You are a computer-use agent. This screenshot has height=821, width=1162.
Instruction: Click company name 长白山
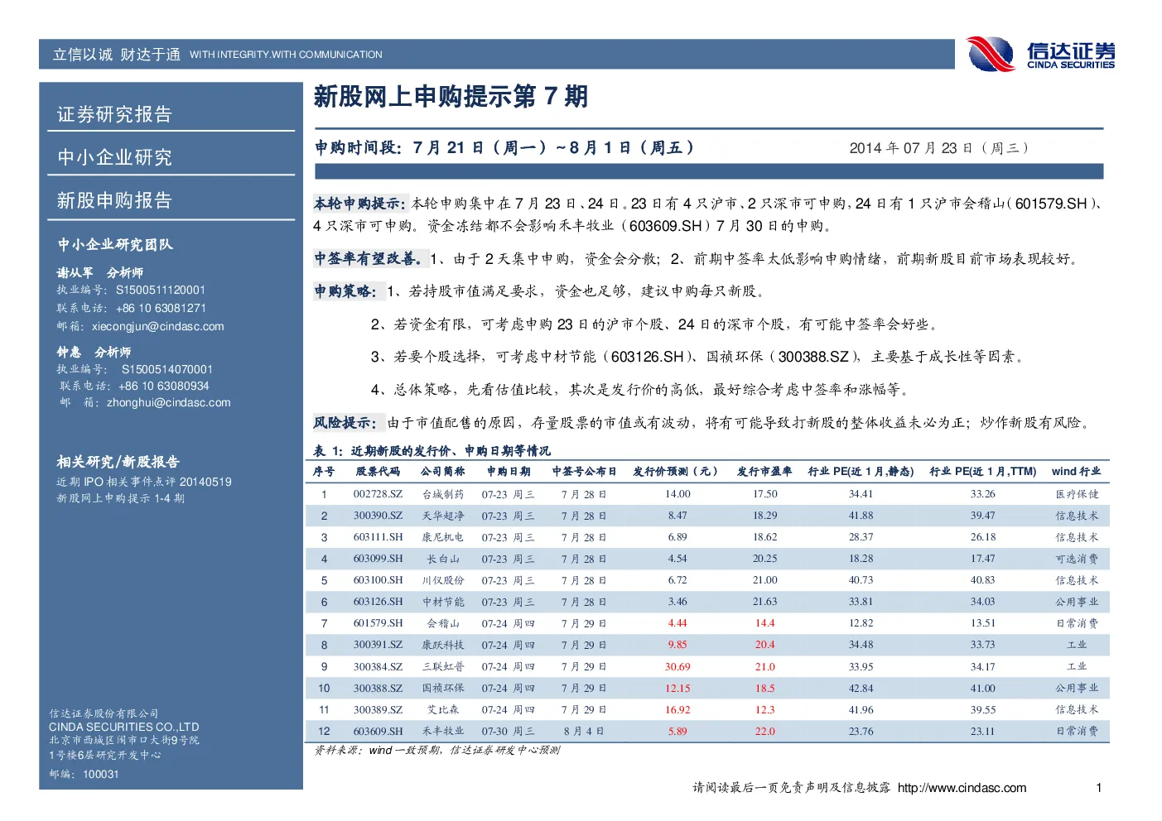pos(443,559)
